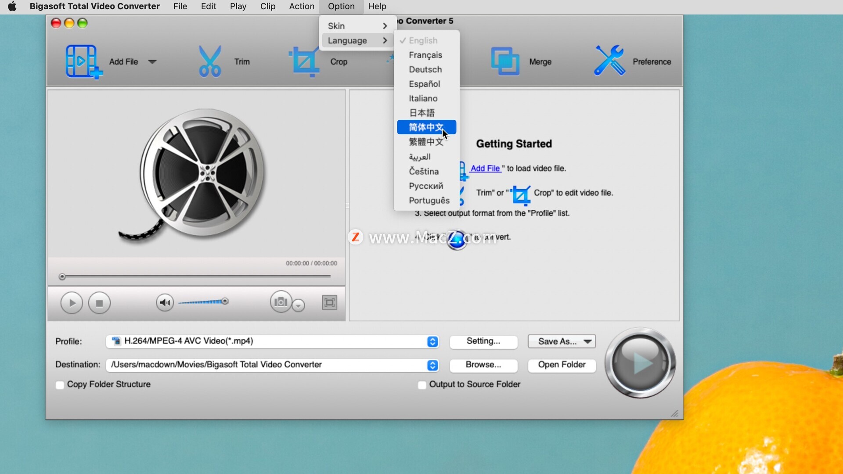Mute audio with speaker icon
843x474 pixels.
[x=165, y=302]
